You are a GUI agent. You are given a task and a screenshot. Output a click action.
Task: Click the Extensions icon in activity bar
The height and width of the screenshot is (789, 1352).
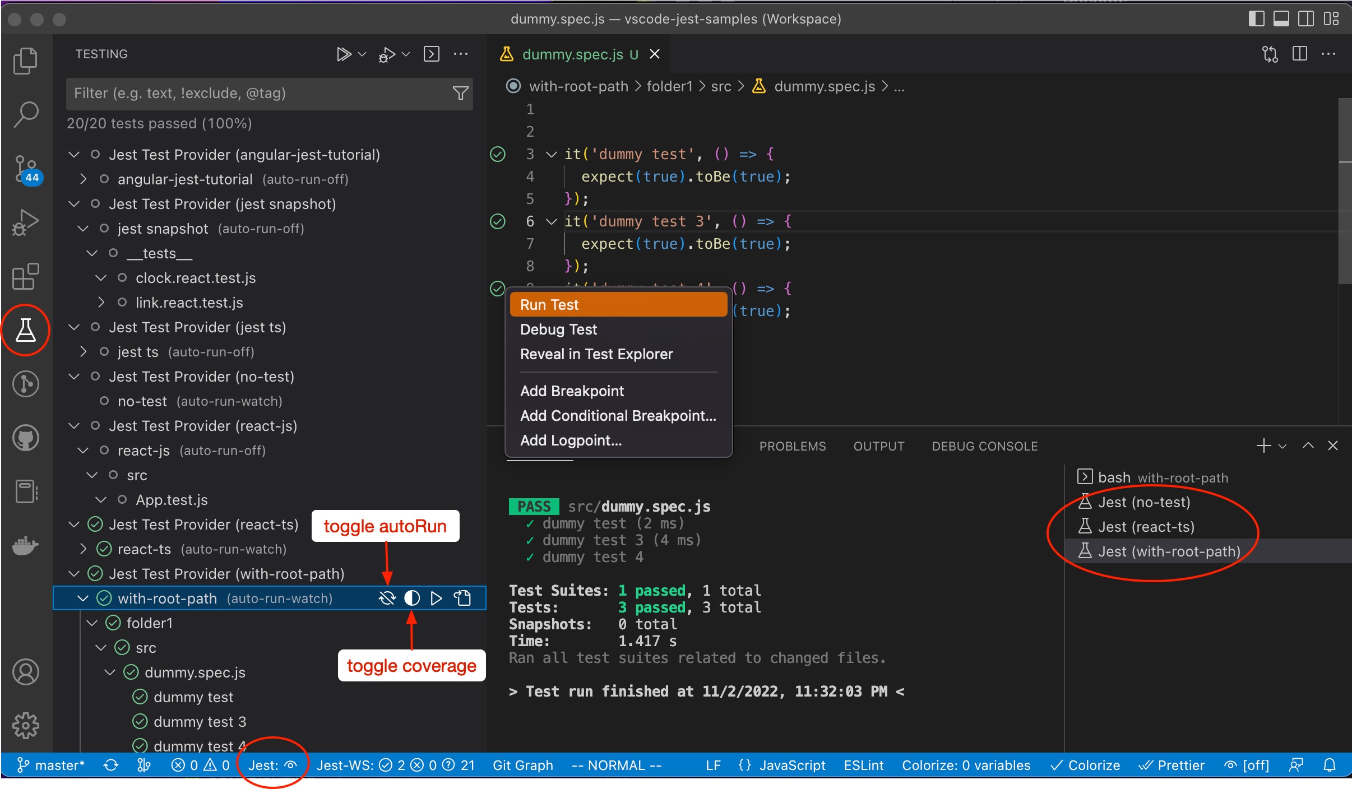point(26,276)
